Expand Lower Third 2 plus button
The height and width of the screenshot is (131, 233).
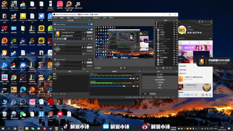(x=89, y=45)
